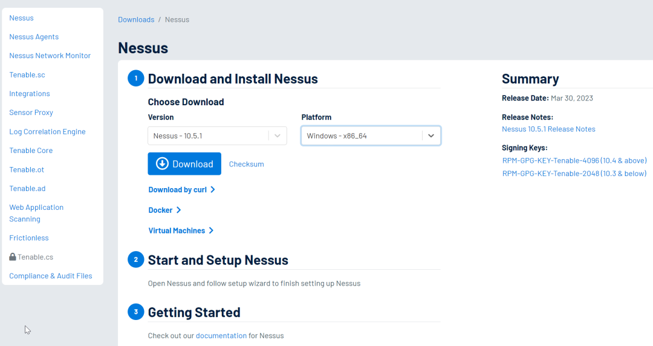The image size is (653, 346).
Task: Click the Start and Setup Nessus heading
Action: coord(218,260)
